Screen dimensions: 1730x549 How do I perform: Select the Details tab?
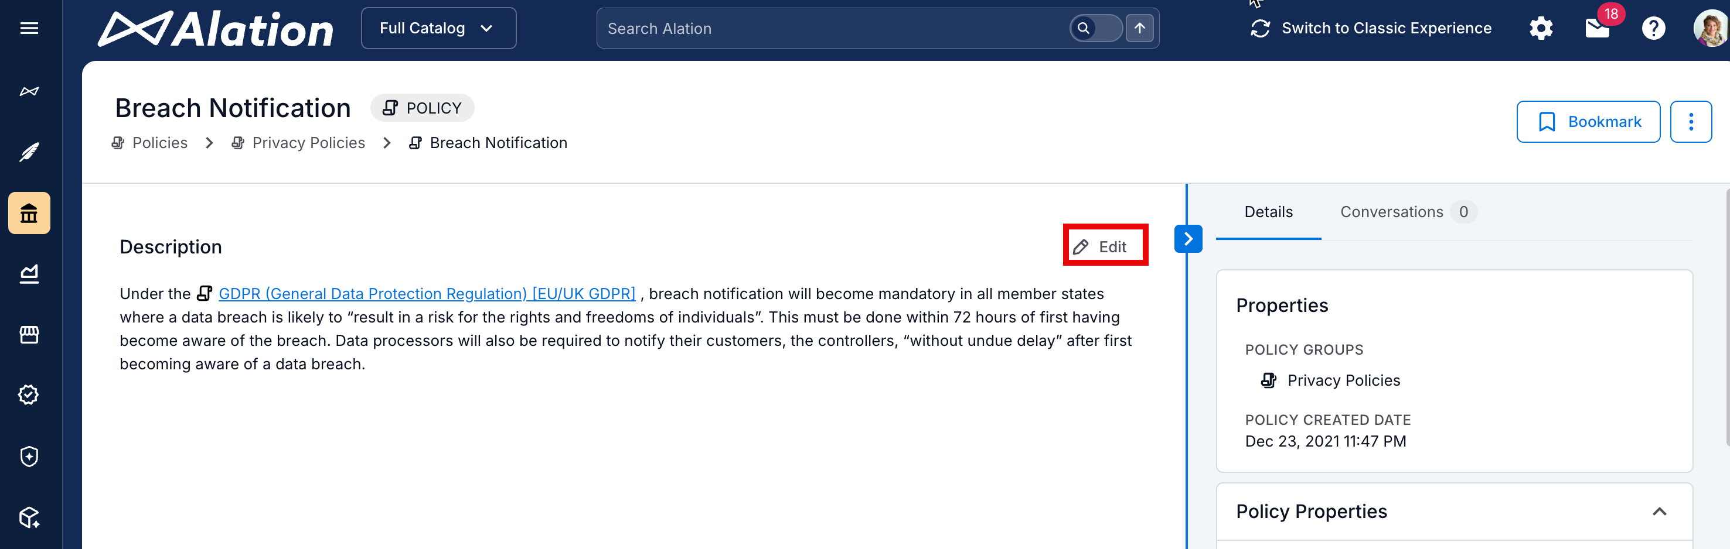coord(1268,212)
